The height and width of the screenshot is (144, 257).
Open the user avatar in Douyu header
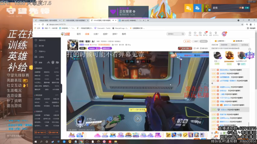(224, 34)
